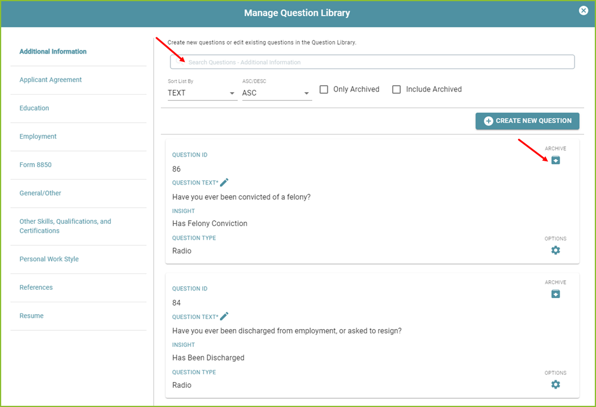This screenshot has height=407, width=596.
Task: Close the Manage Question Library dialog
Action: (x=583, y=11)
